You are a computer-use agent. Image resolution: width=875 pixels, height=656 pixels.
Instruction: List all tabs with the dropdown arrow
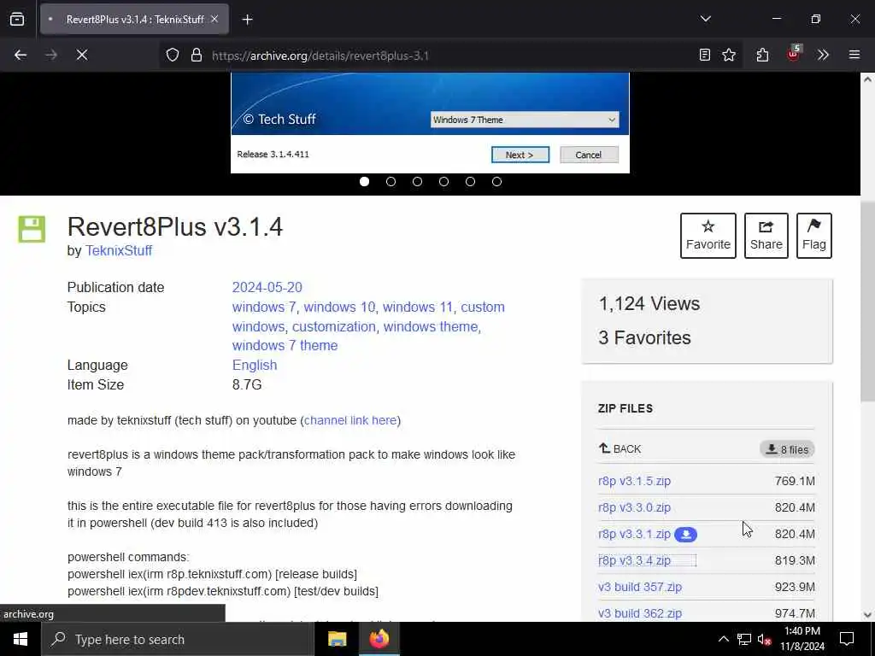coord(706,19)
